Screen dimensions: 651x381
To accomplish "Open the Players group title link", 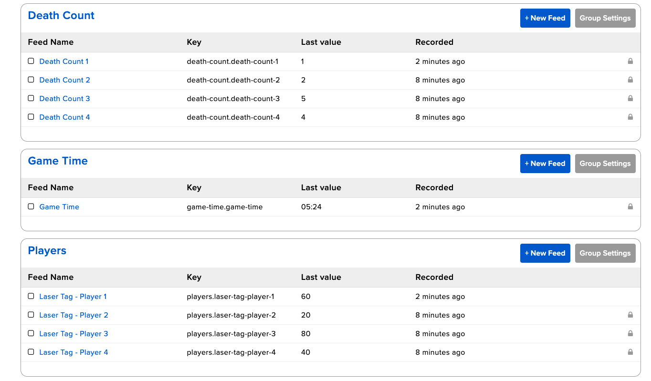I will pos(47,251).
